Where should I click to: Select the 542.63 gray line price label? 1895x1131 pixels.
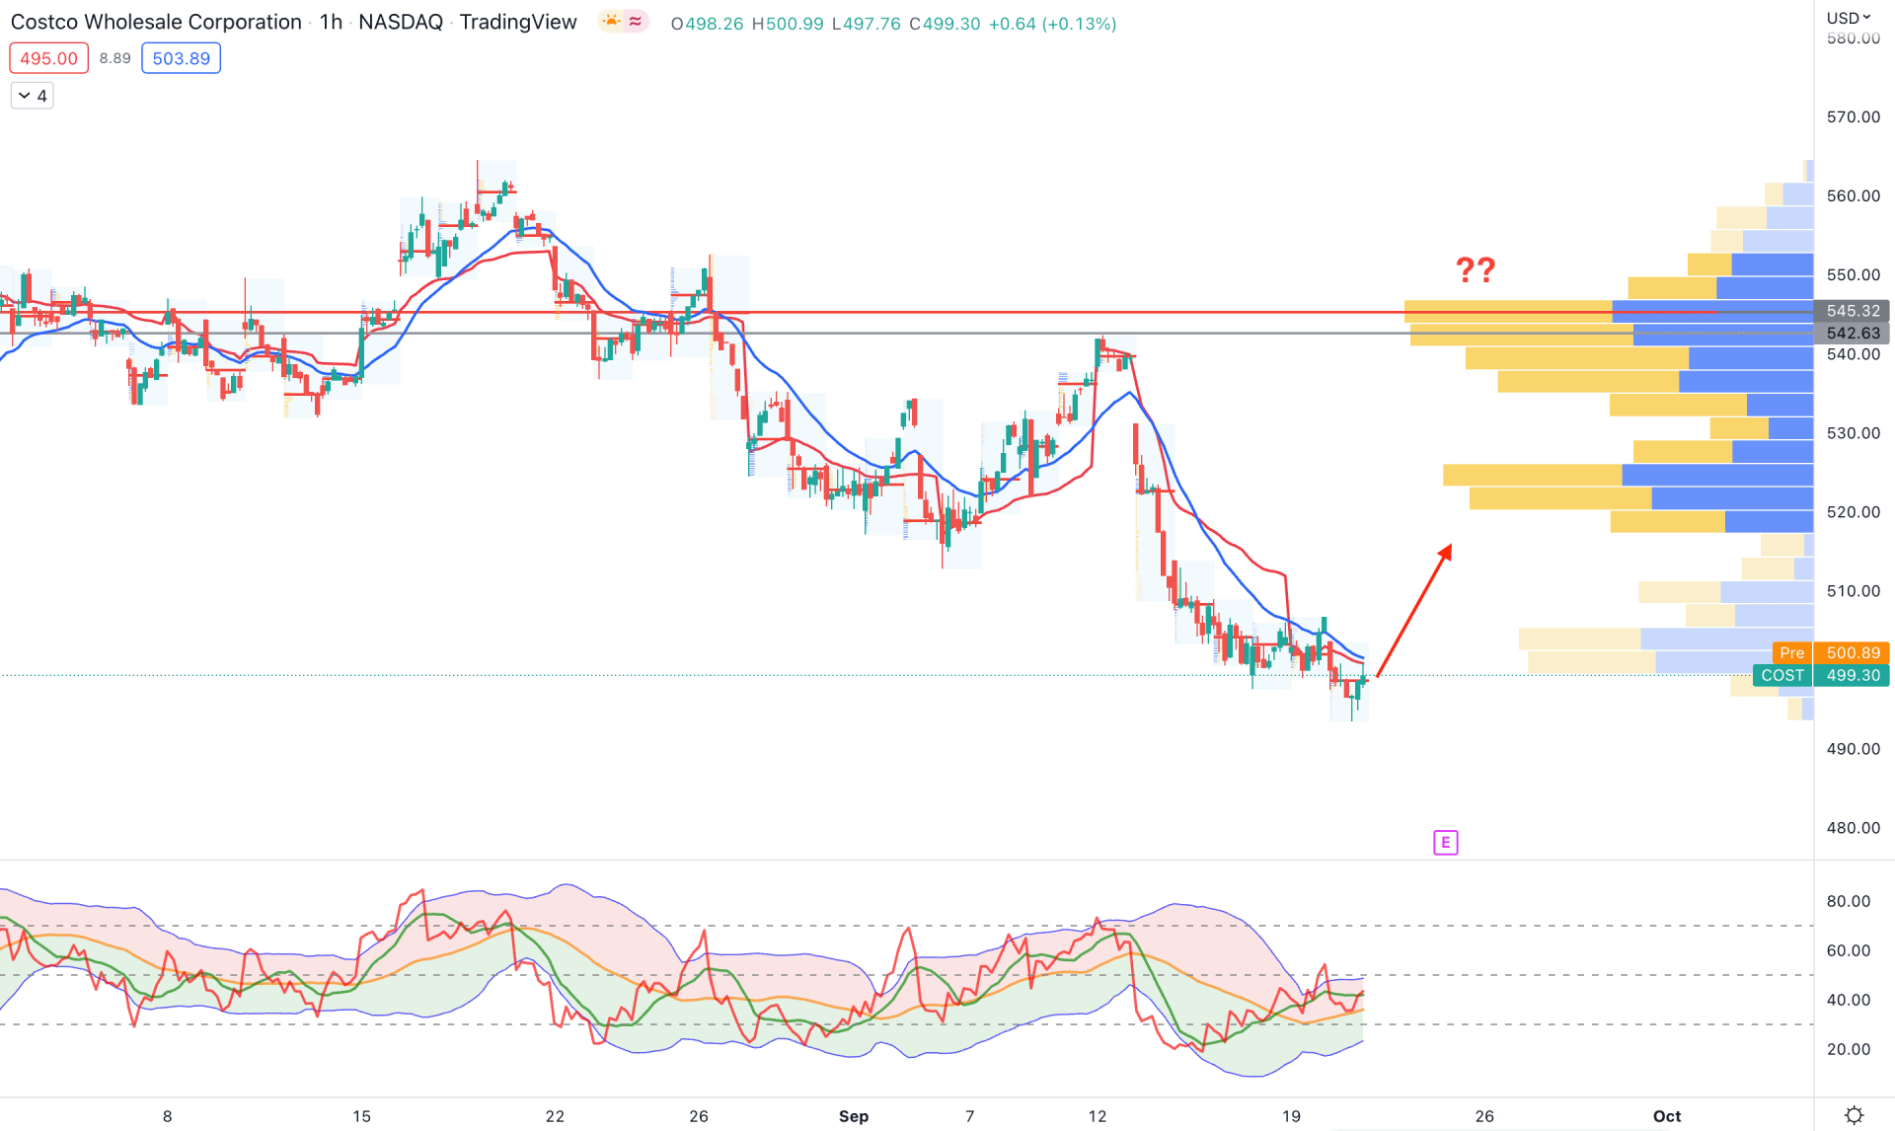click(x=1852, y=334)
